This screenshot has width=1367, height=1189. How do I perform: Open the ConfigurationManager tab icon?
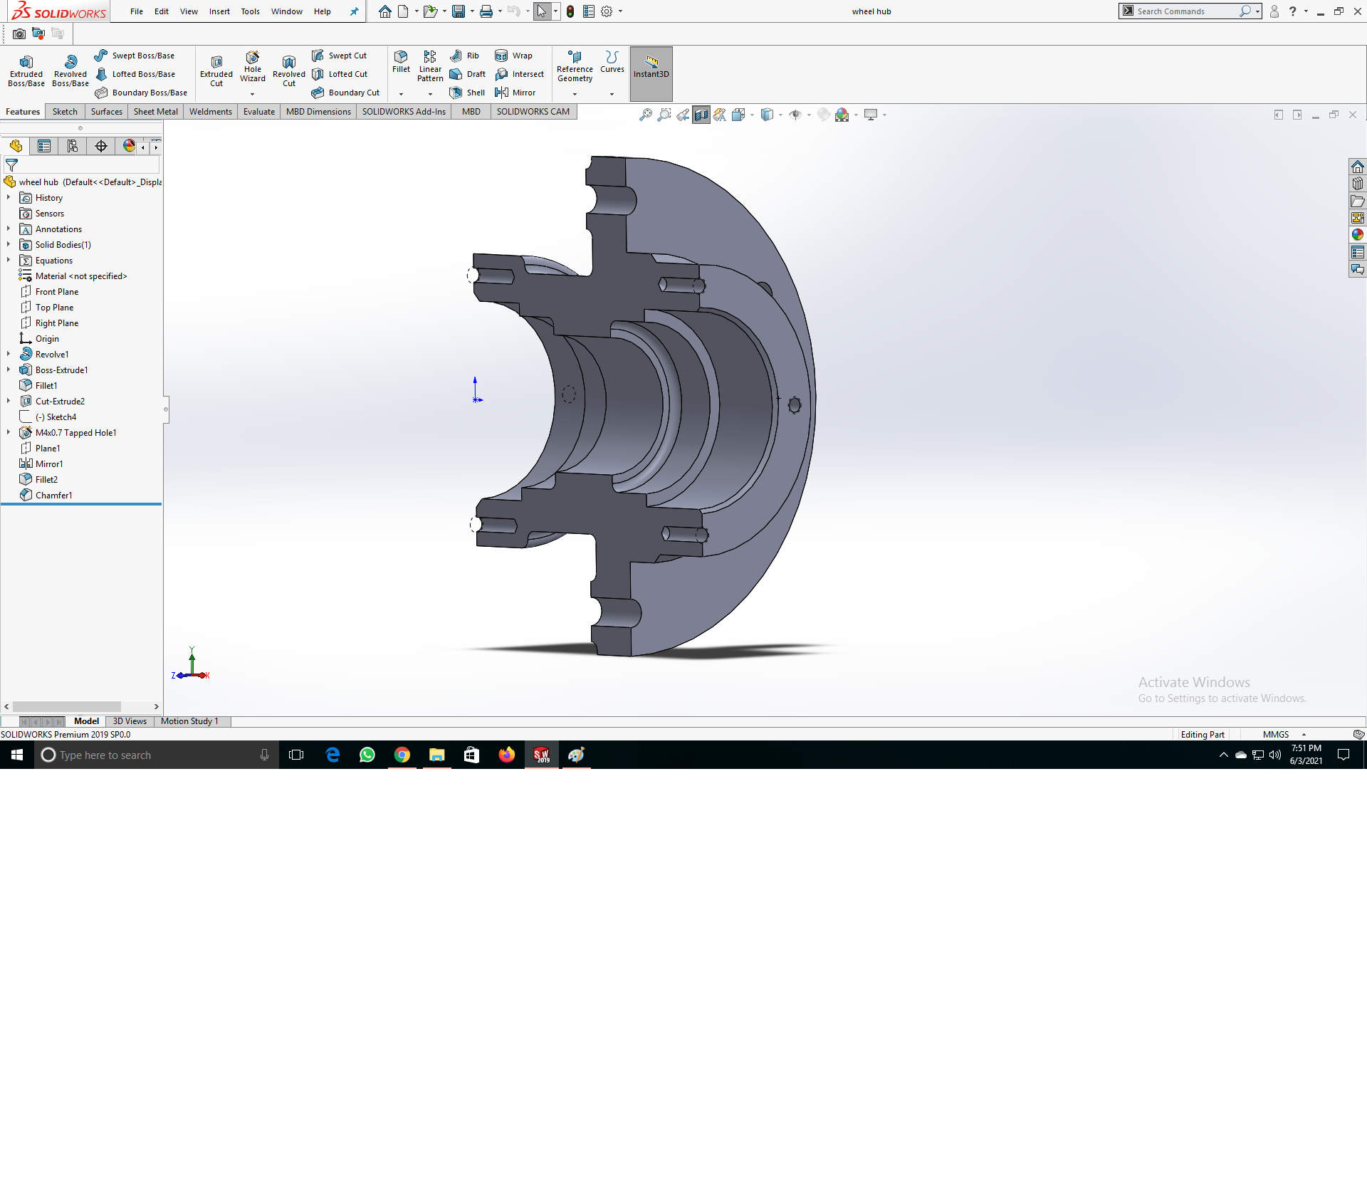click(x=73, y=146)
